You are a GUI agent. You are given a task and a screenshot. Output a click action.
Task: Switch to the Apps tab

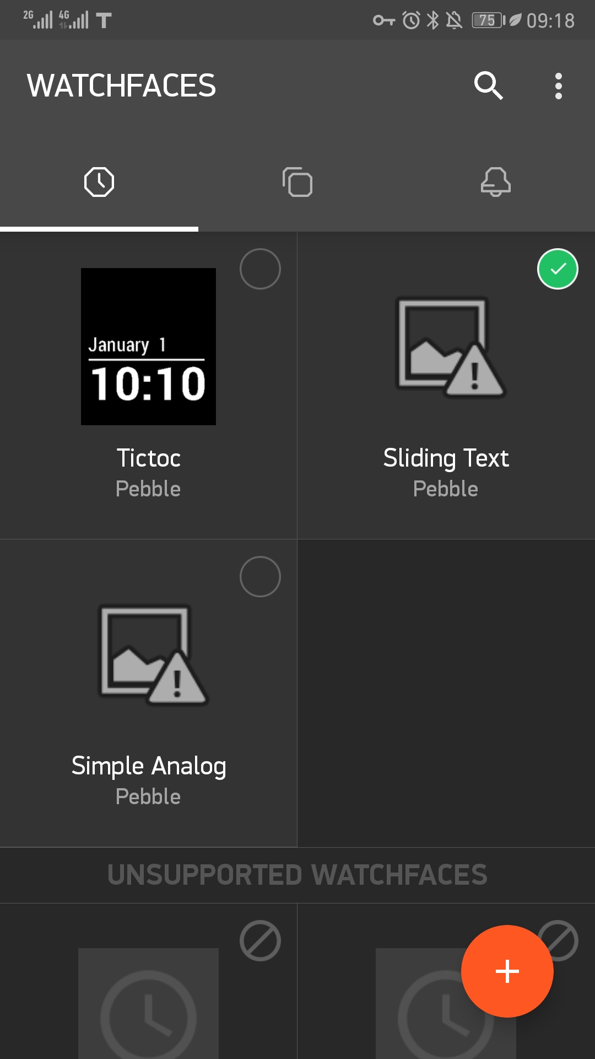297,182
